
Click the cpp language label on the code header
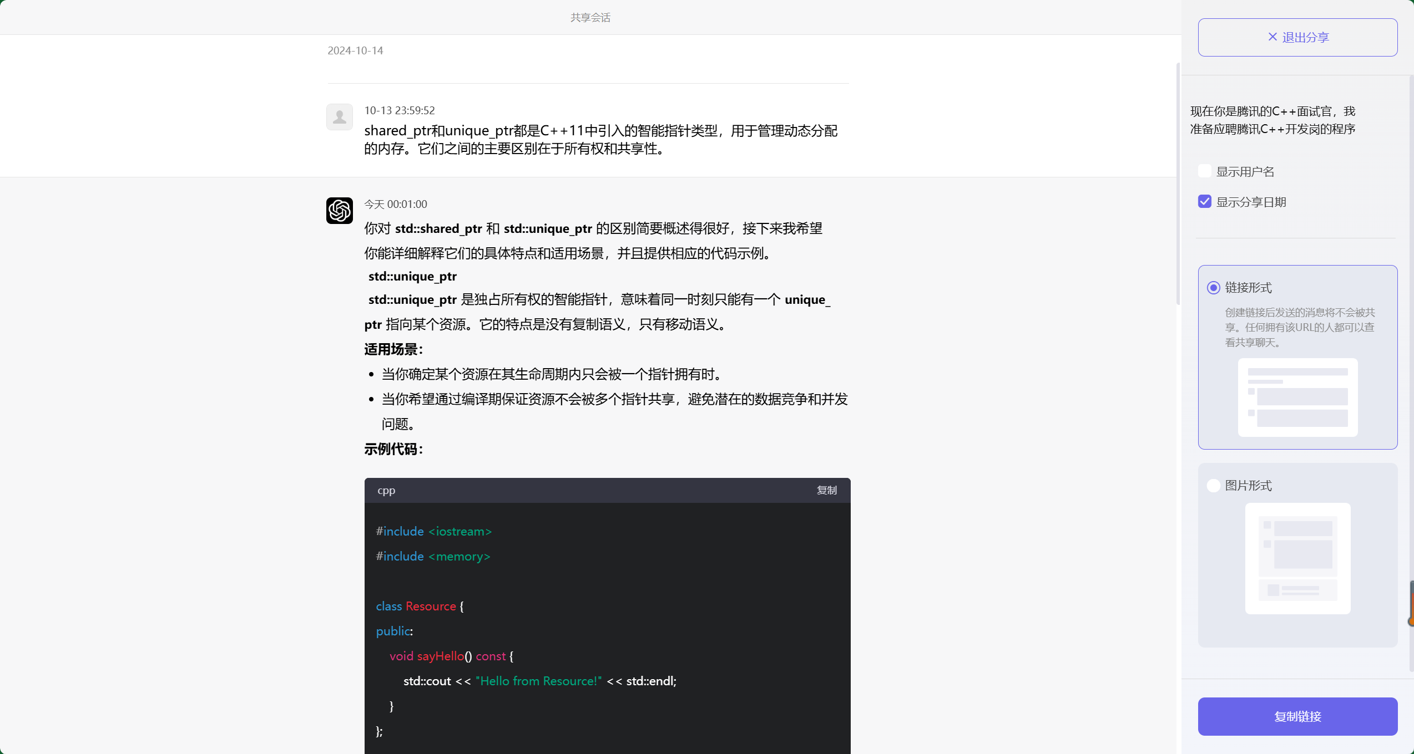point(386,490)
